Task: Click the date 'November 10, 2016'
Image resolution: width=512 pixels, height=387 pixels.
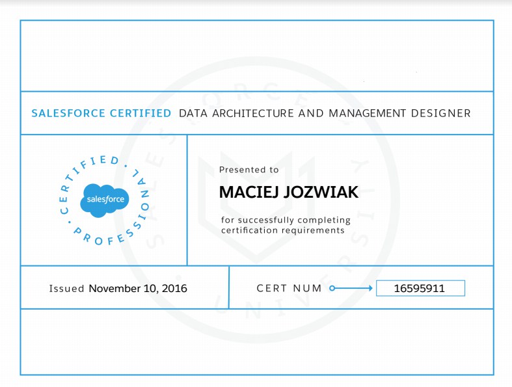Action: click(x=138, y=288)
